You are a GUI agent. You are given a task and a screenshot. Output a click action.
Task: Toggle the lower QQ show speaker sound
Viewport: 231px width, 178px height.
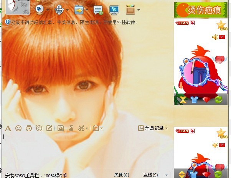coord(215,145)
